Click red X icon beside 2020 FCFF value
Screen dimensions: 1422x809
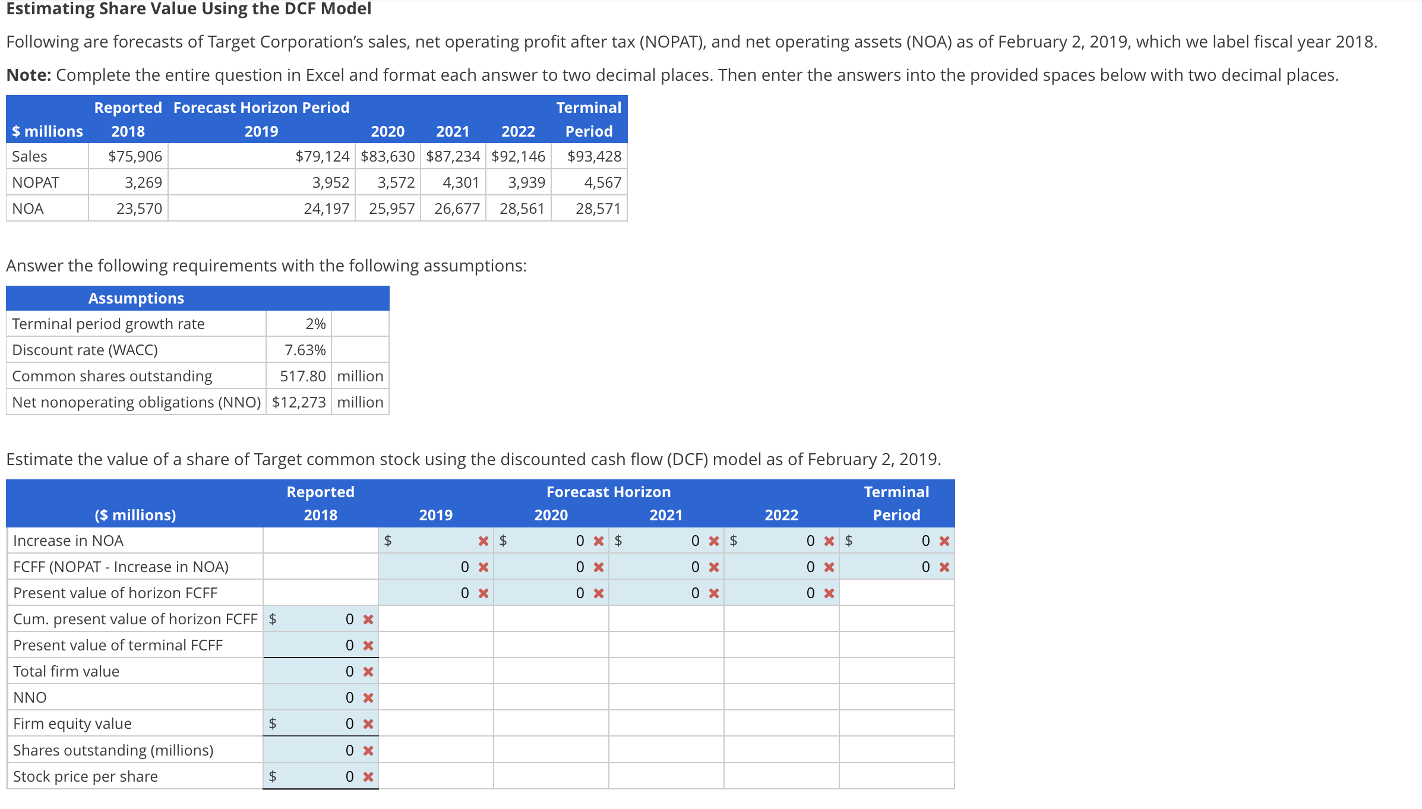(599, 567)
